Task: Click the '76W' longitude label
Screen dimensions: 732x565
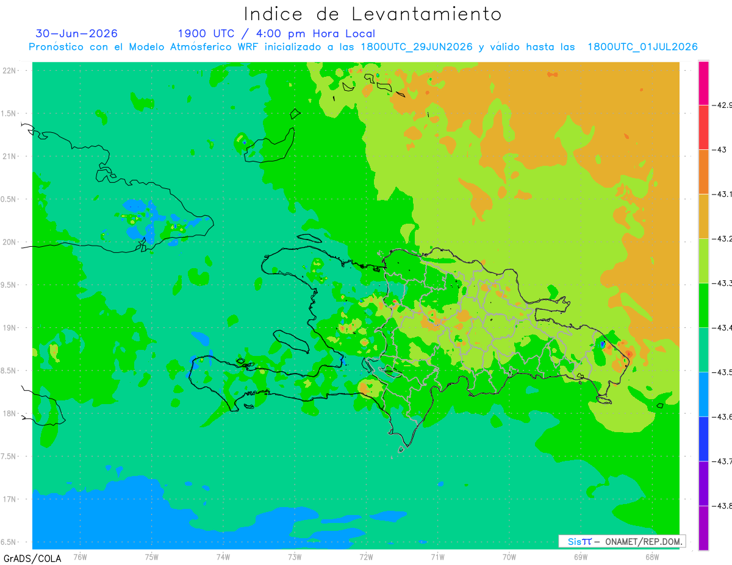Action: (80, 556)
